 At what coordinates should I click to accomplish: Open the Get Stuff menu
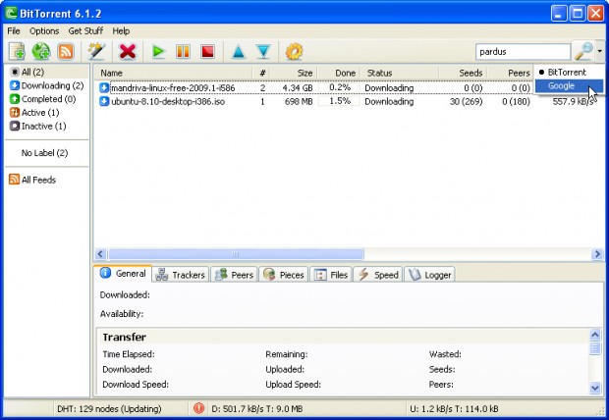pyautogui.click(x=85, y=31)
